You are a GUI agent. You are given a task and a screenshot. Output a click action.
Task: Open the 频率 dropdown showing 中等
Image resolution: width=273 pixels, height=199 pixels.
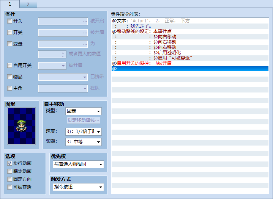pyautogui.click(x=84, y=142)
